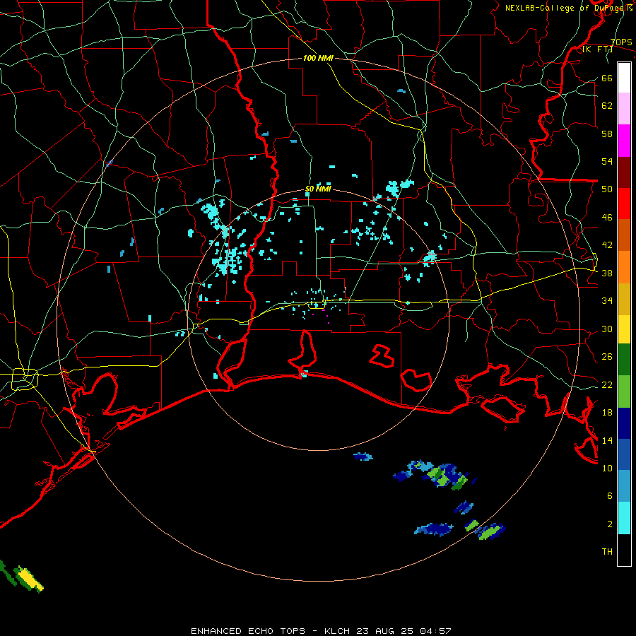
Task: Select the 2 value on legend scale
Action: pos(609,524)
